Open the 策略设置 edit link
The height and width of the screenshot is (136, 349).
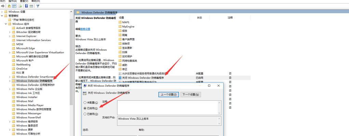[x=85, y=29]
